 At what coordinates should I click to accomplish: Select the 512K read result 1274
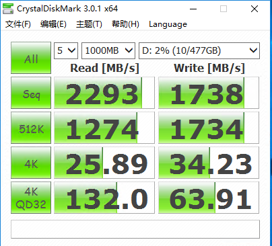[104, 128]
